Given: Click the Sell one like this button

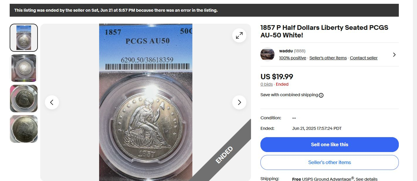Looking at the screenshot, I should 330,144.
